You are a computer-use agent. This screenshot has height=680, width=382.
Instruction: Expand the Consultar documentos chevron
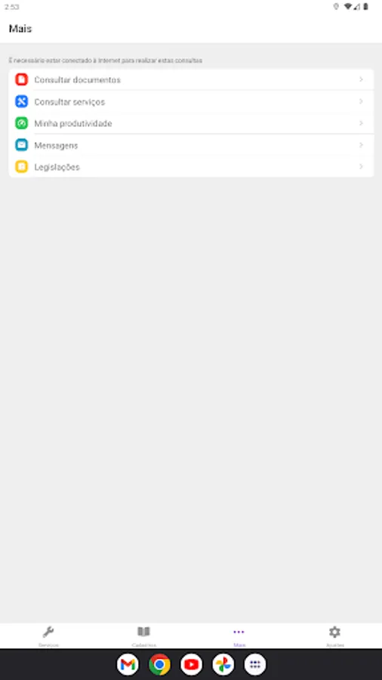pos(361,80)
